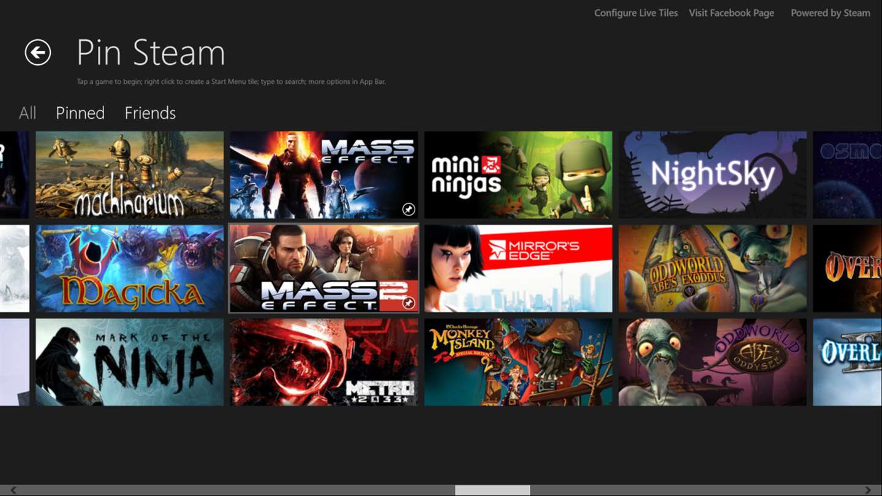Click Powered by Steam link

[x=831, y=13]
